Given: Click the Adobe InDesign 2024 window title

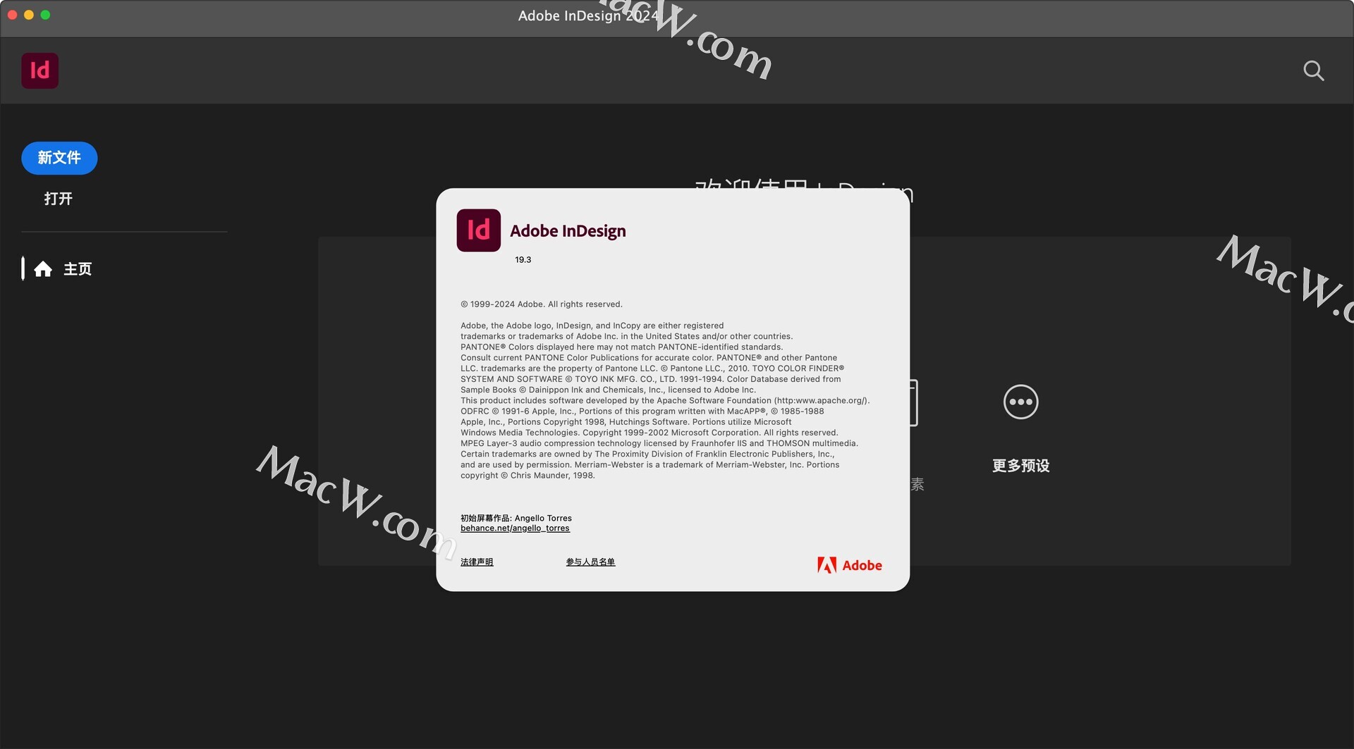Looking at the screenshot, I should click(x=588, y=16).
